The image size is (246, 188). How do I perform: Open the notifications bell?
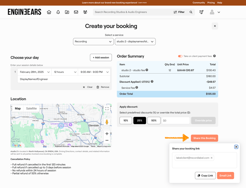[x=58, y=12]
